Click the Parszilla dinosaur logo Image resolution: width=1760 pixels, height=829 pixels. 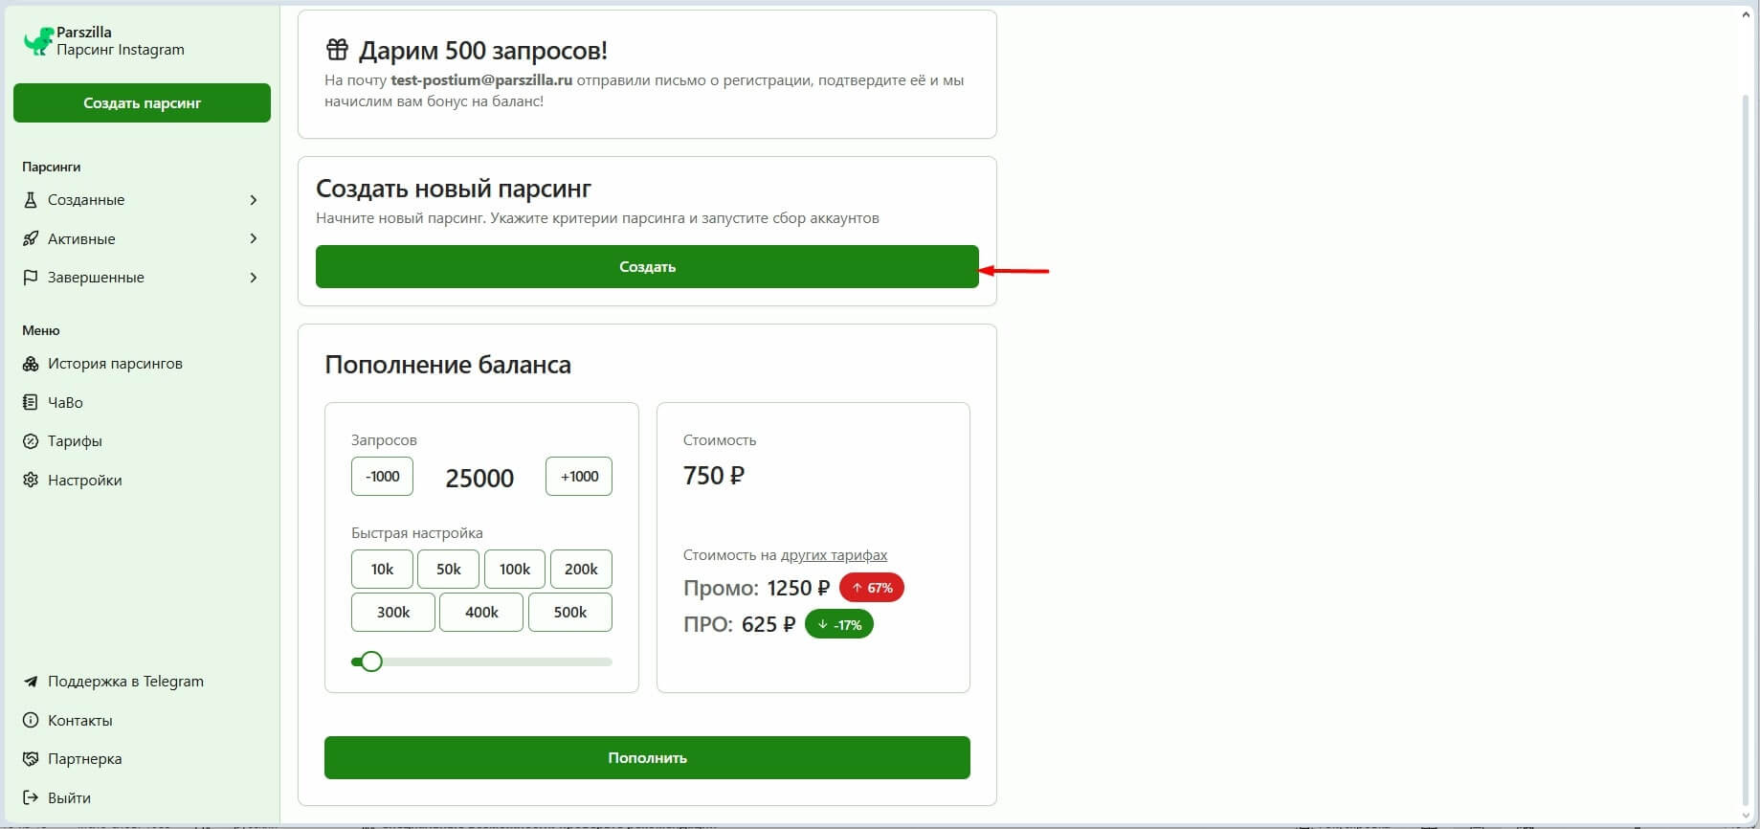coord(37,41)
